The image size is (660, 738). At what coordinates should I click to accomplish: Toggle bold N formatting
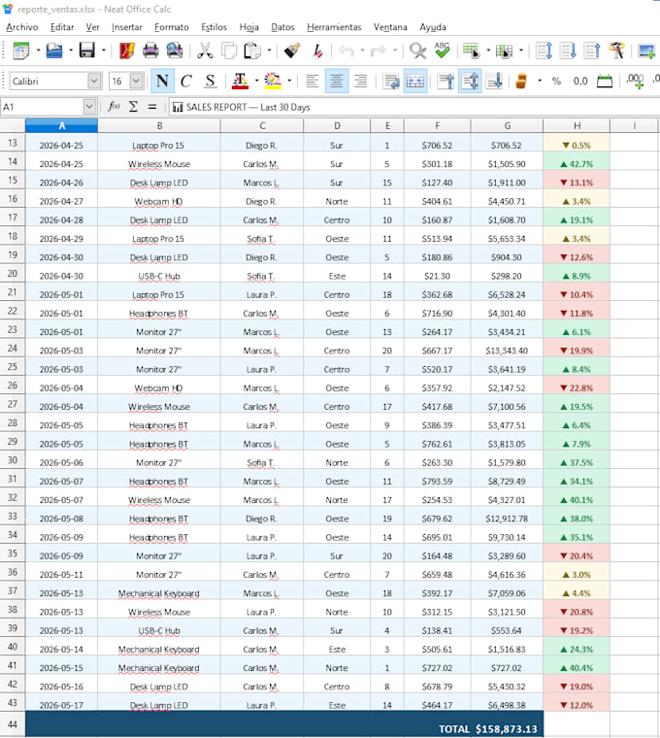[x=162, y=81]
